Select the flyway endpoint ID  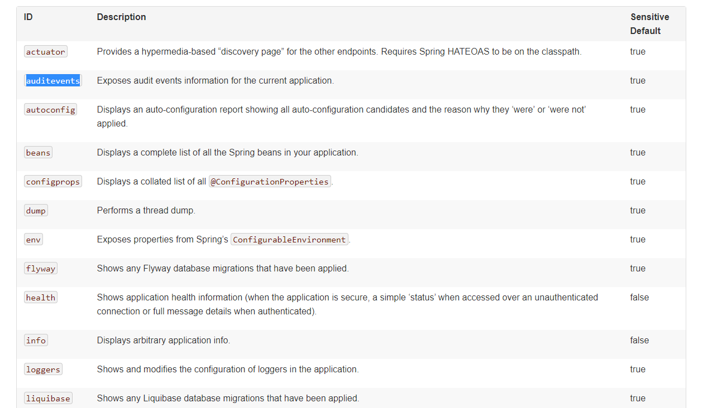click(41, 269)
